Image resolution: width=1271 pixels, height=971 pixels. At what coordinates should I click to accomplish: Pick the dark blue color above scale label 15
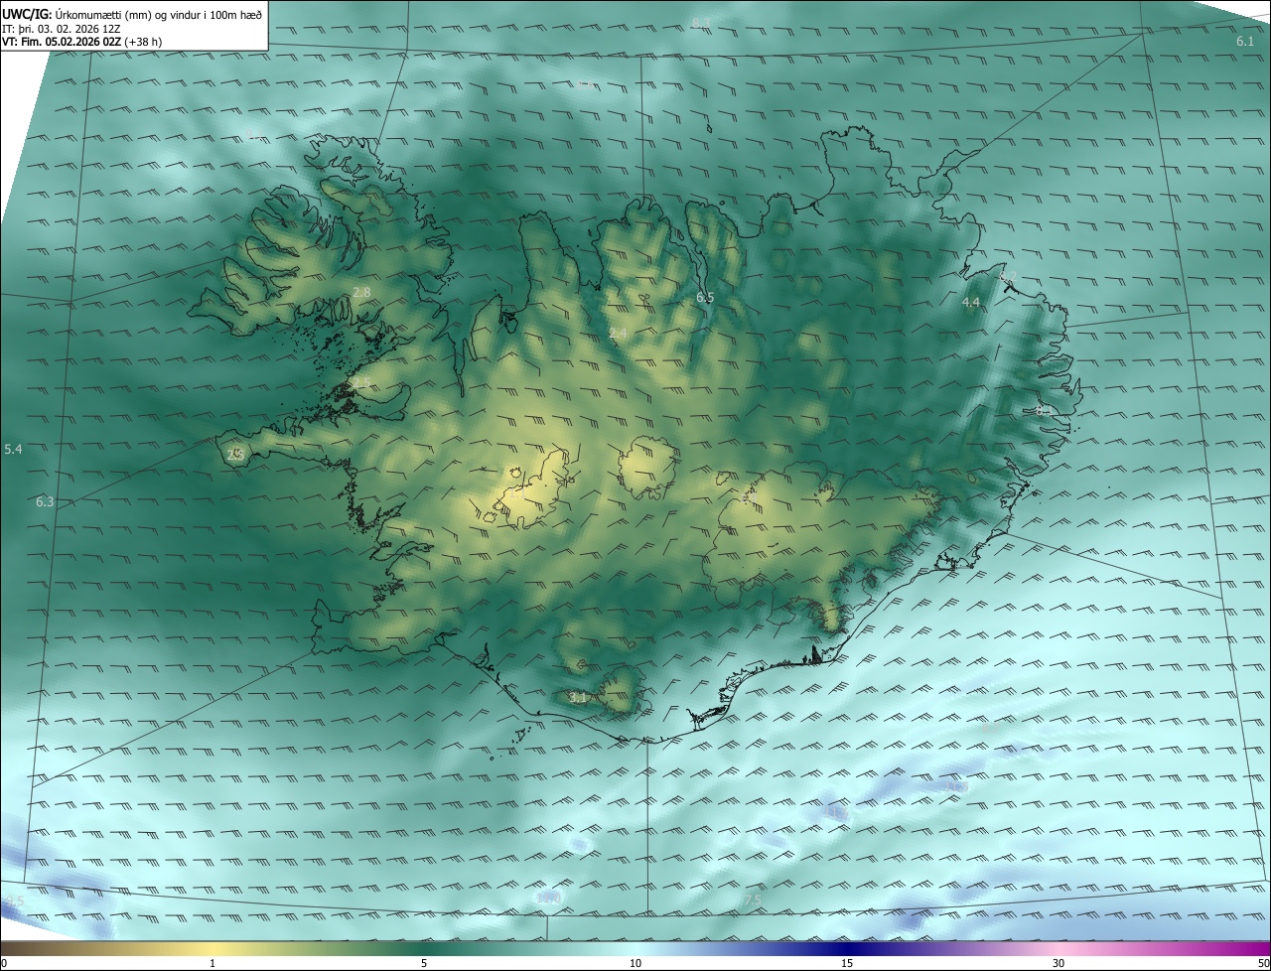pyautogui.click(x=847, y=948)
